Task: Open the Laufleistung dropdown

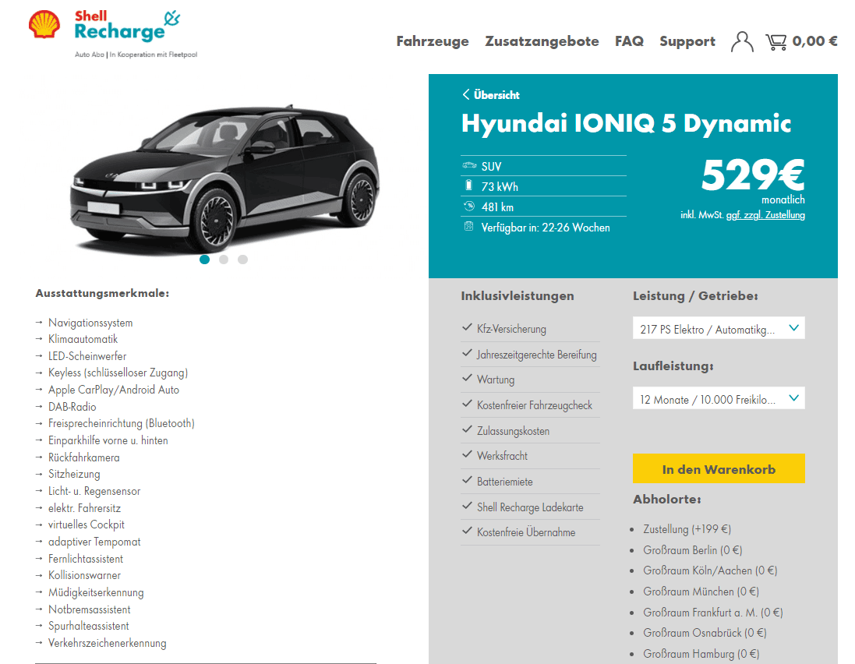Action: 719,398
